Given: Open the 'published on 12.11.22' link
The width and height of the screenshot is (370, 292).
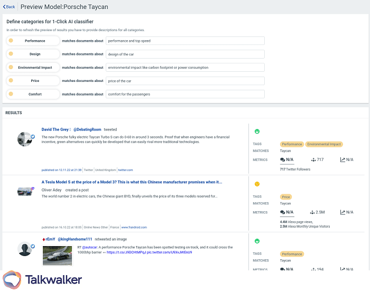Looking at the screenshot, I should click(x=62, y=170).
